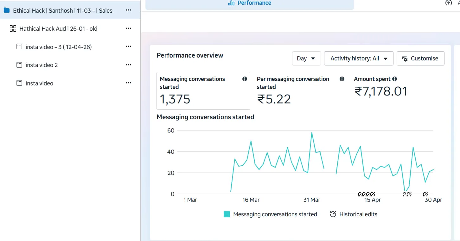Image resolution: width=460 pixels, height=241 pixels.
Task: Click the ad set grid icon for Hathical Hack Aud
Action: pyautogui.click(x=13, y=28)
